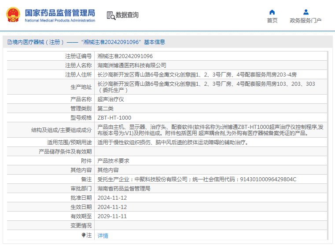Click the 备注 row label
Viewport: 335px width, 245px height.
coord(86,179)
